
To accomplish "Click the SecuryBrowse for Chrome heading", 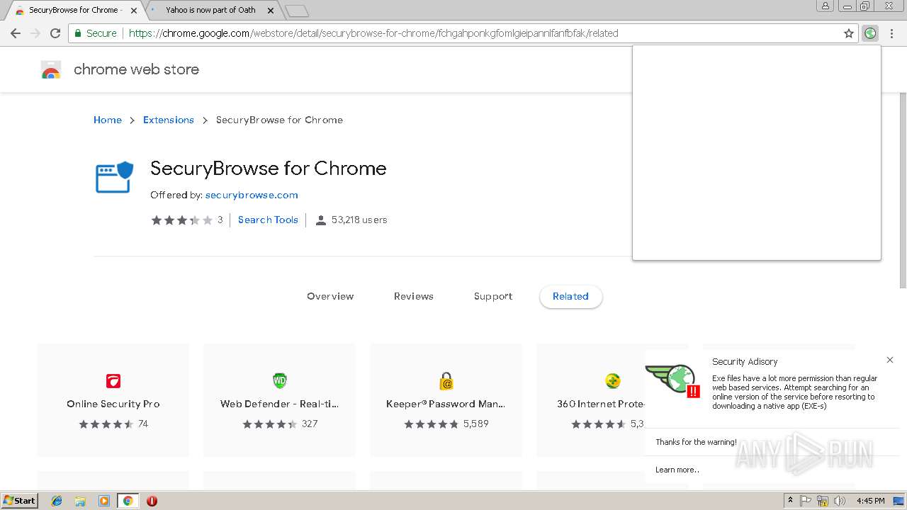I will coord(269,169).
